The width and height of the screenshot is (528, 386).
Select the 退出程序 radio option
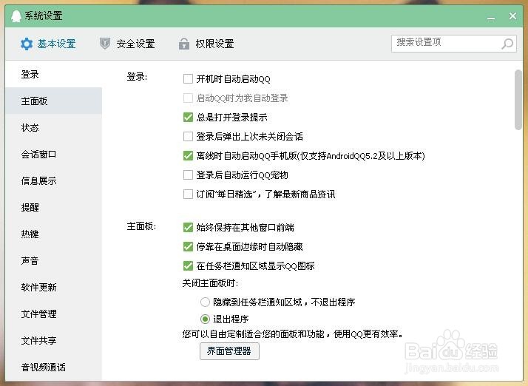point(205,319)
